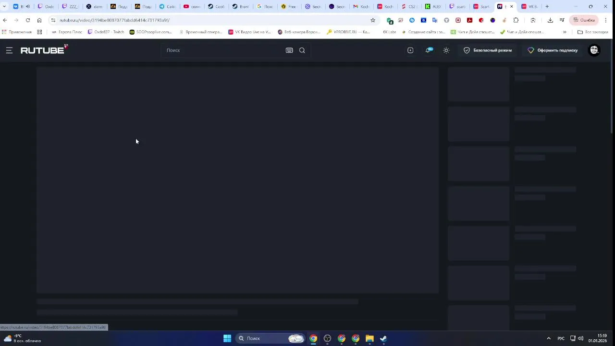Open the upload video plus icon
This screenshot has height=346, width=615.
410,50
